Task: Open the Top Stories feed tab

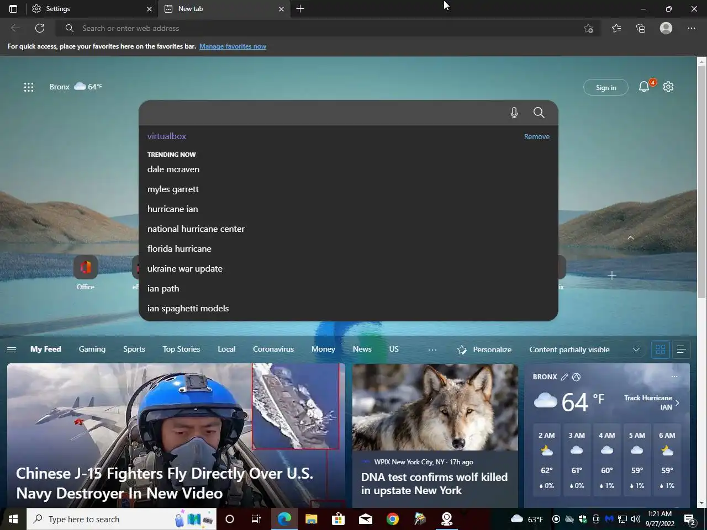Action: pos(181,349)
